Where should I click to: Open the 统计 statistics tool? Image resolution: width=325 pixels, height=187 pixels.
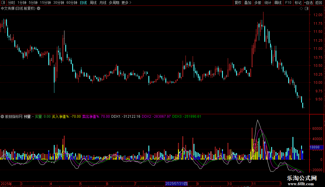click(x=268, y=3)
